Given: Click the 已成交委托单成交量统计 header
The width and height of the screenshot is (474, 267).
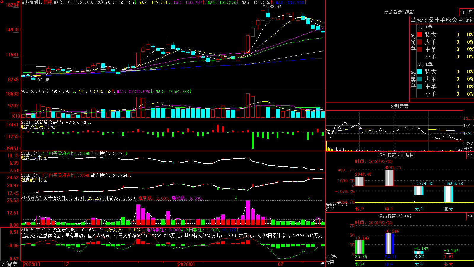Looking at the screenshot, I should point(442,20).
